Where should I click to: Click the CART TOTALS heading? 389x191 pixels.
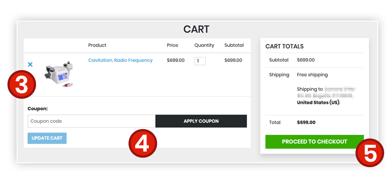click(284, 46)
